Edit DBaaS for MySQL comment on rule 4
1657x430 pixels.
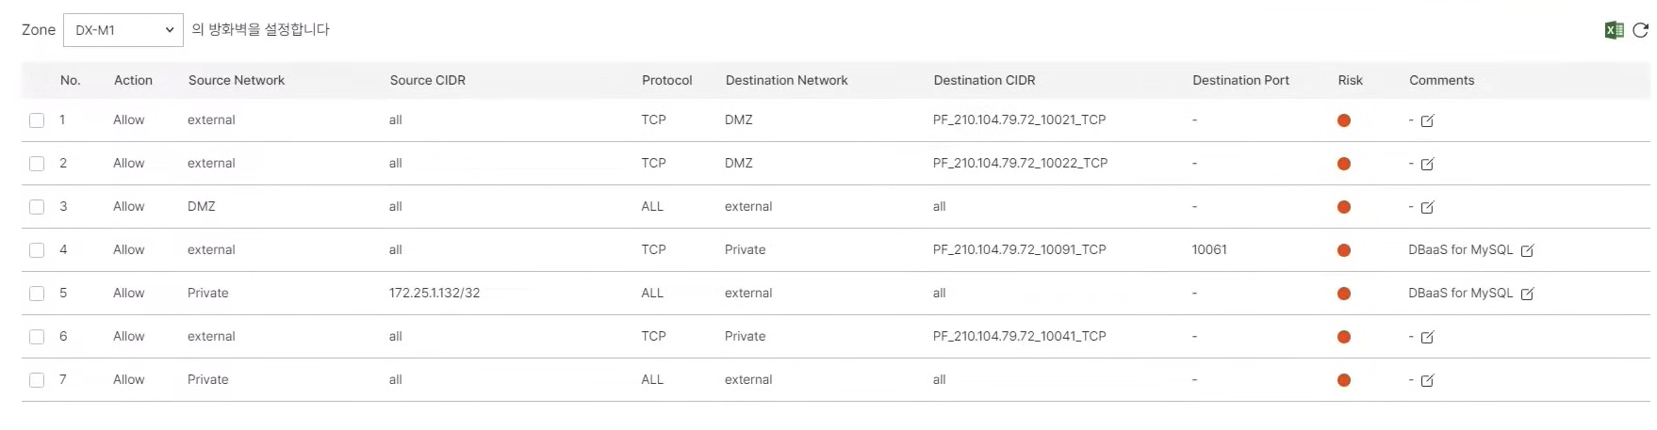(1527, 250)
